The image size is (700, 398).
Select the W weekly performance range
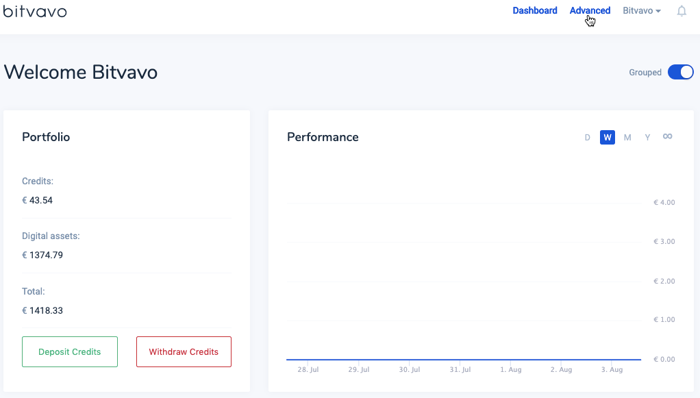point(607,138)
